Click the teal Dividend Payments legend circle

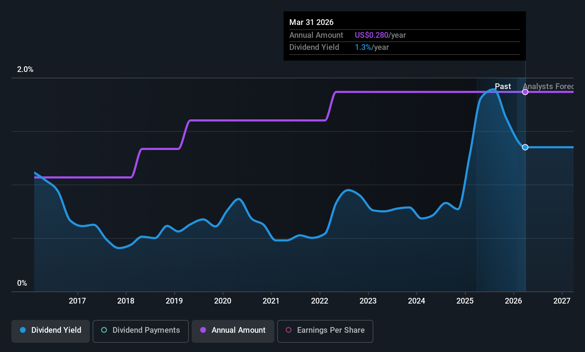point(104,330)
